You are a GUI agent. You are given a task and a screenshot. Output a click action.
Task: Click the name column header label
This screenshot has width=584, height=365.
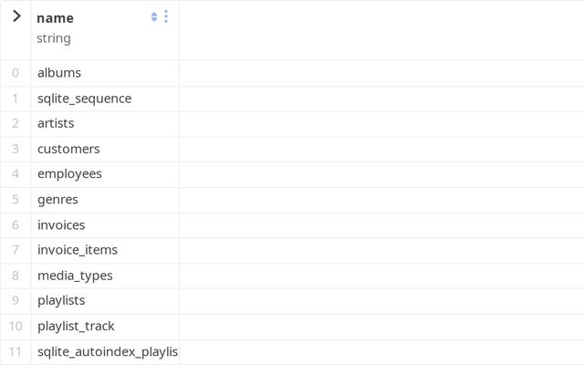click(x=56, y=17)
